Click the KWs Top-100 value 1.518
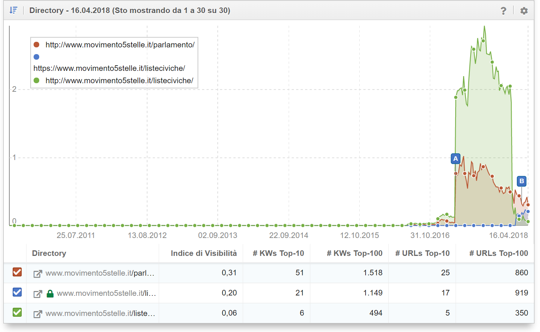540x332 pixels. (x=373, y=273)
